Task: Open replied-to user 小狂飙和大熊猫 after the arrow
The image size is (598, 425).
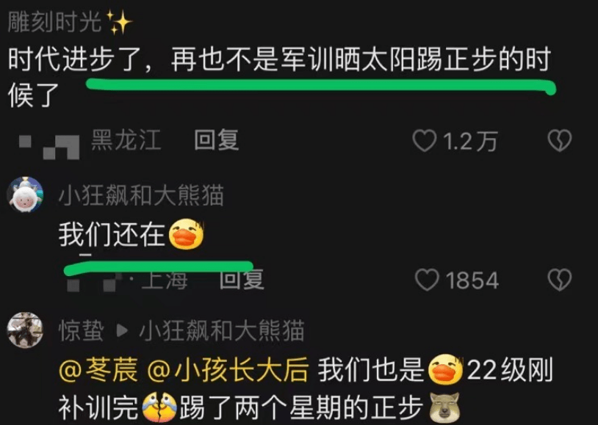Action: 222,330
